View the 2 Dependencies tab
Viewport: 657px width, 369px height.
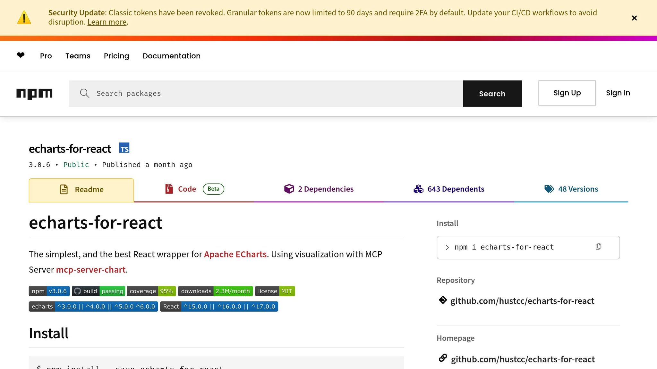[319, 189]
